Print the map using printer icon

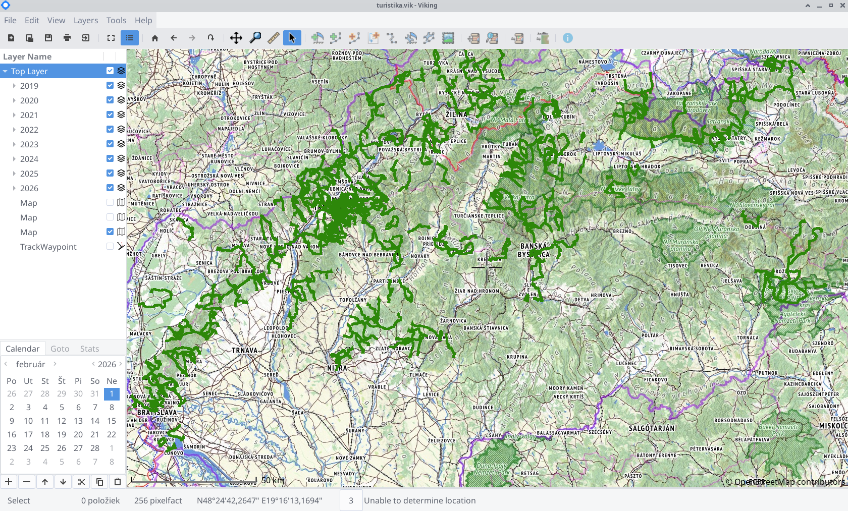(x=67, y=38)
